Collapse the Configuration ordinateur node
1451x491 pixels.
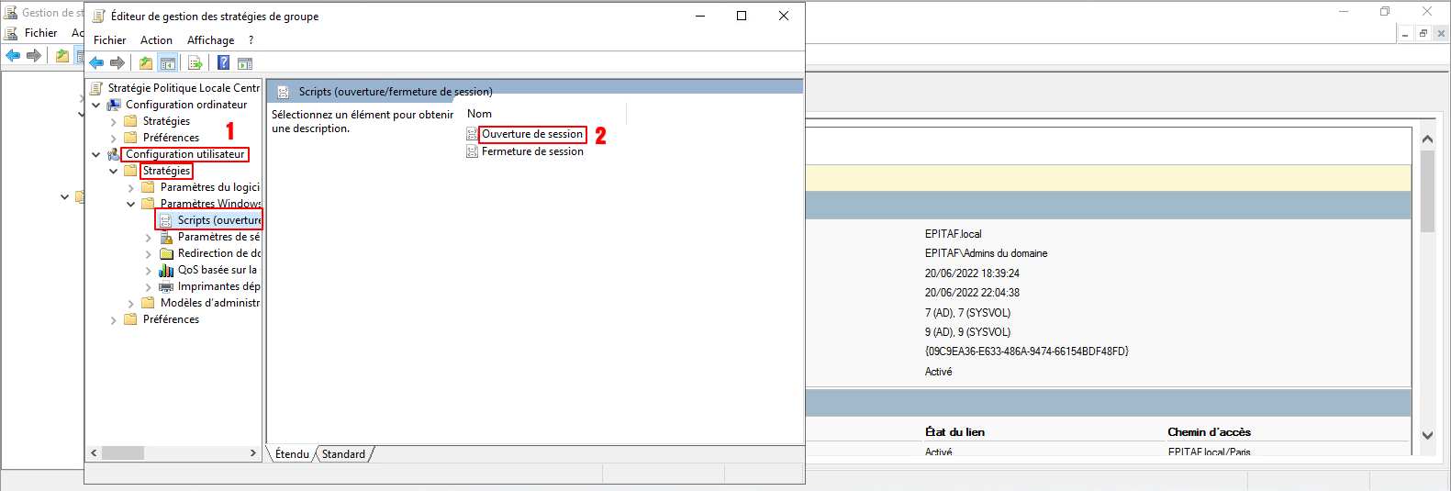coord(96,105)
